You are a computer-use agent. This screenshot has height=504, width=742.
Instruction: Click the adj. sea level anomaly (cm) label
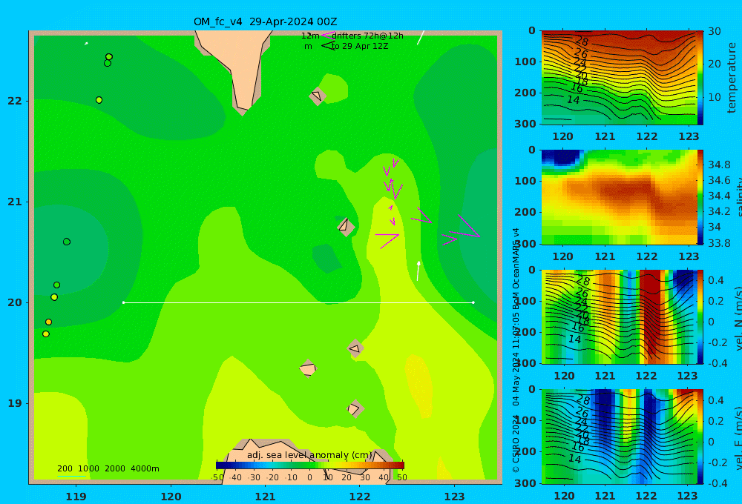[309, 455]
